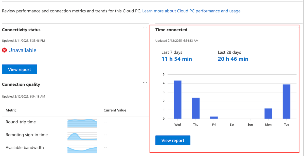Open the Available bandwidth sparkline chart
304x156 pixels.
(x=82, y=149)
